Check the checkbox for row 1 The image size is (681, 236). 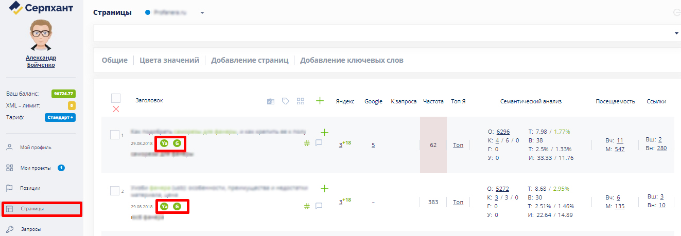click(x=115, y=134)
